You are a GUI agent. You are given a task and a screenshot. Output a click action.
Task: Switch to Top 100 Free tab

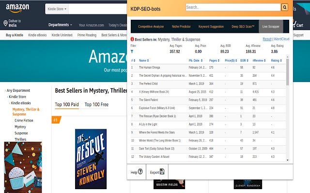[x=96, y=104]
